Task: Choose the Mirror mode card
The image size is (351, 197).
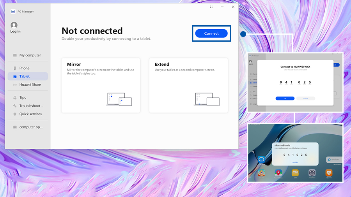Action: [x=101, y=86]
